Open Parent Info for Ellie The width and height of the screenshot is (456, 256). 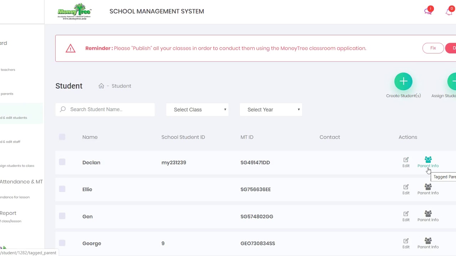click(428, 189)
